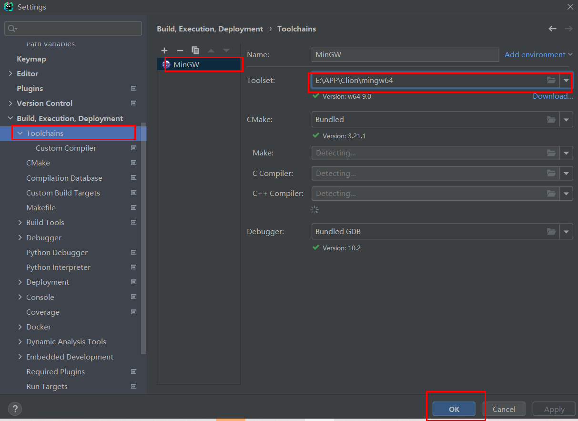Click Build, Execution, Deployment breadcrumb
Viewport: 578px width, 421px height.
210,29
